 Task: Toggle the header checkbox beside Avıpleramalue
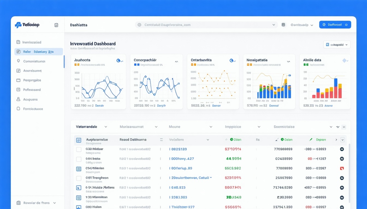[x=79, y=140]
